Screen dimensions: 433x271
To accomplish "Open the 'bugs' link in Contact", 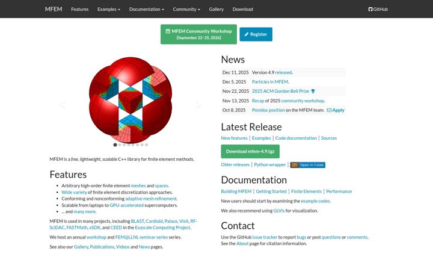I will point(301,237).
